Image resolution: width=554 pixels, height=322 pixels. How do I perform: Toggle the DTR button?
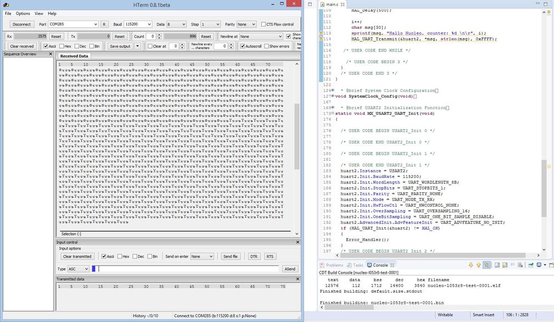(253, 257)
